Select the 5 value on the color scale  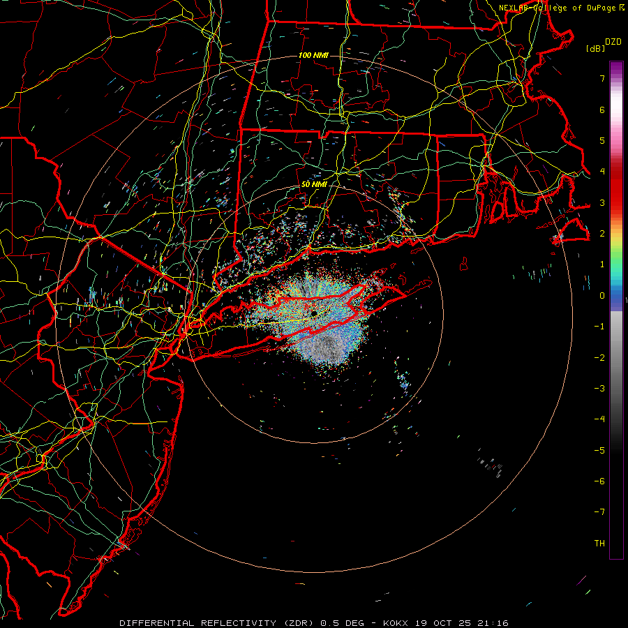tap(602, 140)
